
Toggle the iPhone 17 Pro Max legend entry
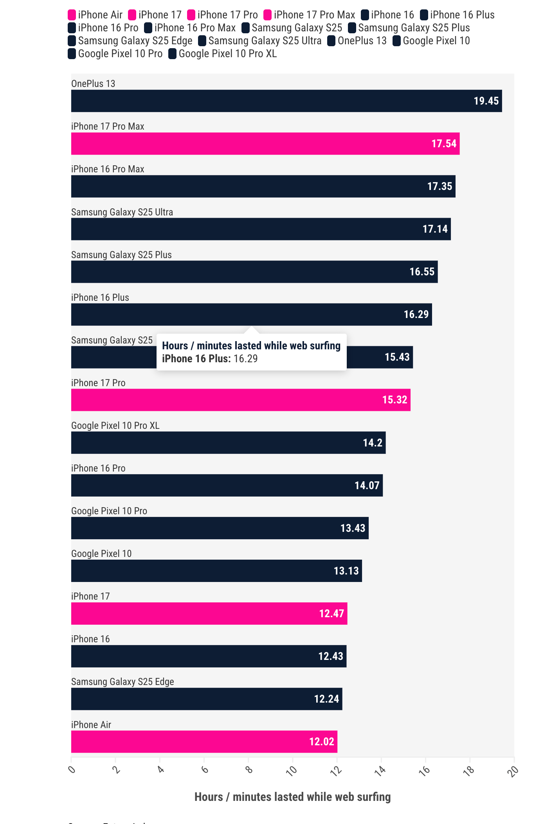[310, 15]
